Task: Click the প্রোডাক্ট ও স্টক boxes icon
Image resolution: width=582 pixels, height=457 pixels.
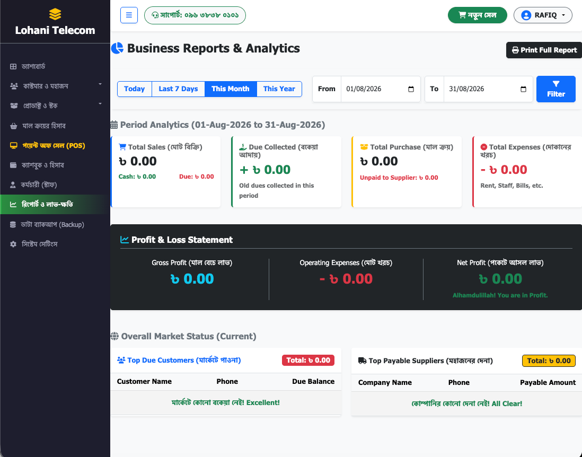Action: click(x=14, y=106)
